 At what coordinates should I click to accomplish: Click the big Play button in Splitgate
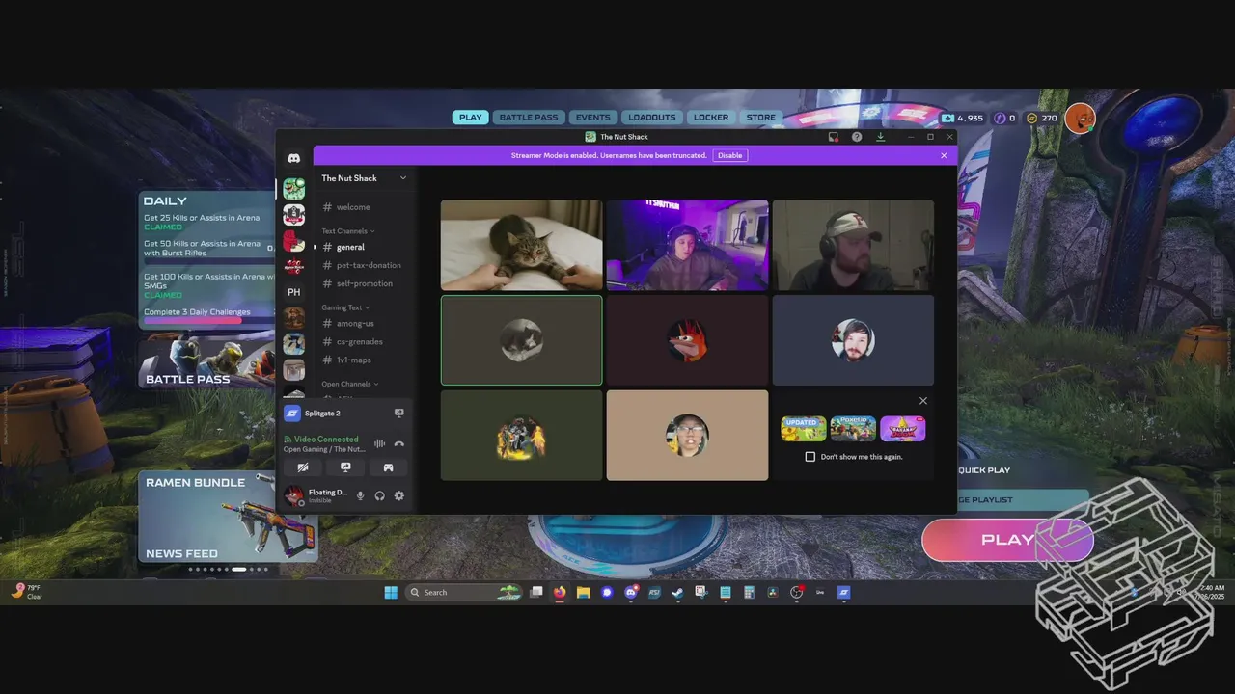1007,540
